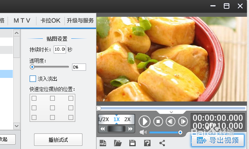Open the 升级与服务 tab
This screenshot has width=249, height=149.
pyautogui.click(x=80, y=21)
